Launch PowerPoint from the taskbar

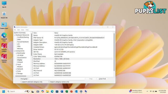[x=71, y=91]
